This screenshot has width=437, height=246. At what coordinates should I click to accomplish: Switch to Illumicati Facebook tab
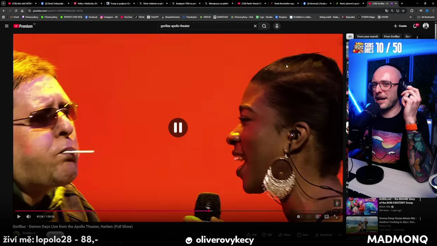(317, 3)
